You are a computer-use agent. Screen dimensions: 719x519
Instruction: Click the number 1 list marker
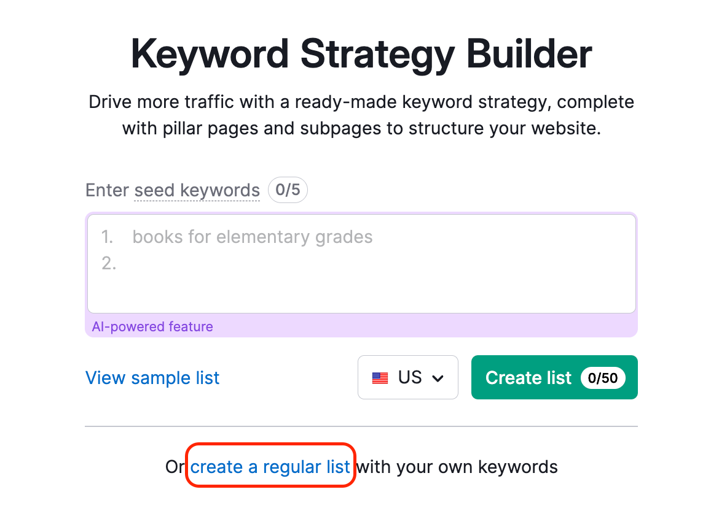(107, 237)
